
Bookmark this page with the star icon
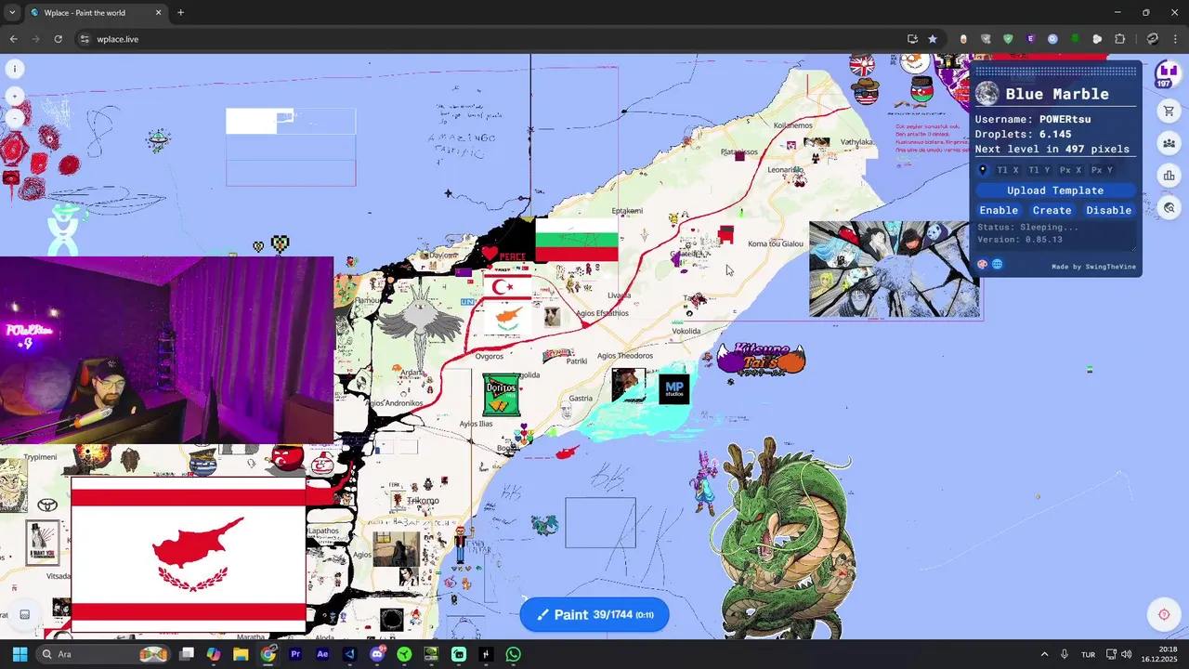933,39
